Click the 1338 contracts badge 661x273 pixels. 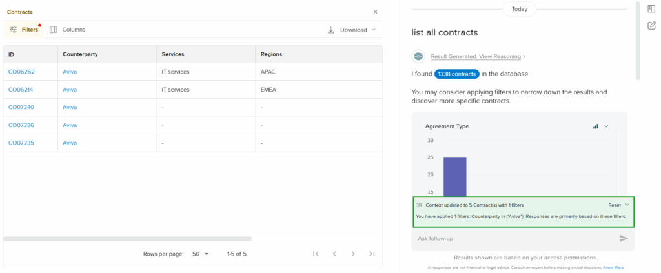click(x=456, y=74)
